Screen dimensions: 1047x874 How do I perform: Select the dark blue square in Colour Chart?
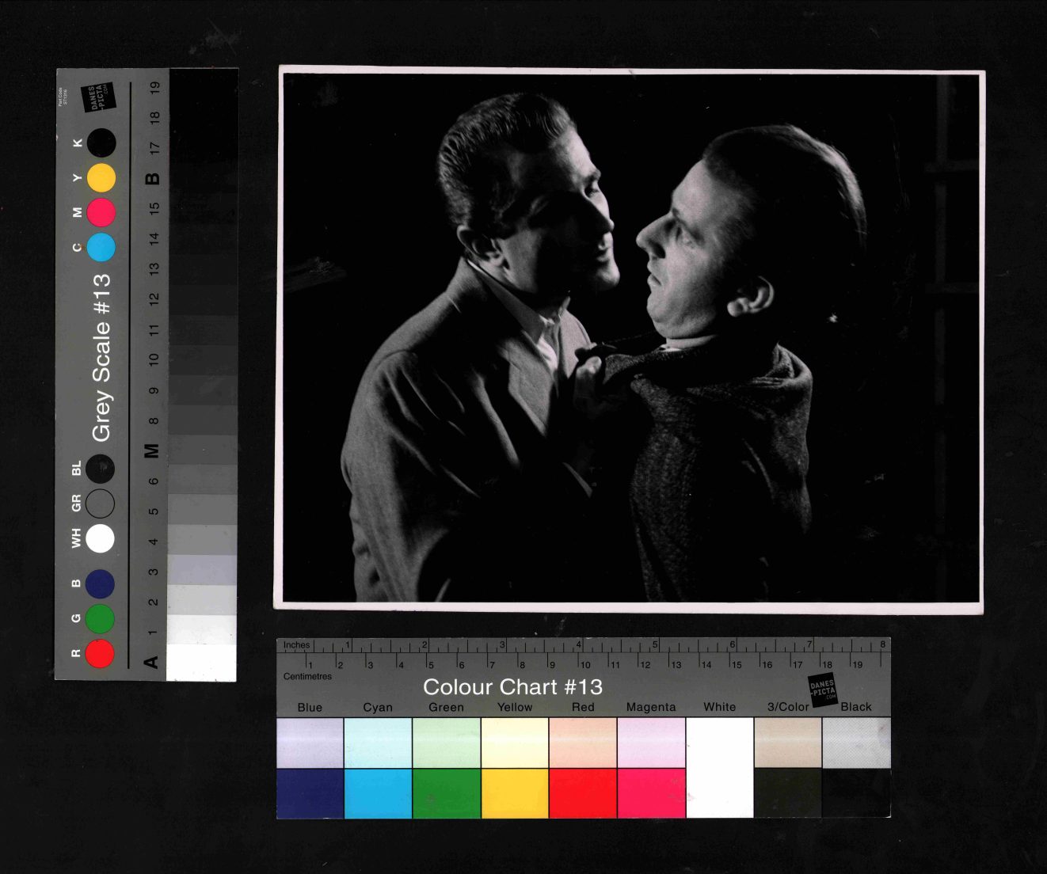(x=310, y=793)
